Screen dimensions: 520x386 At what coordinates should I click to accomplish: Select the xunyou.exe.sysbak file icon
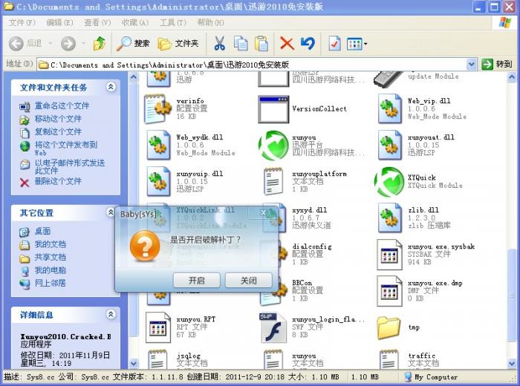(x=389, y=255)
